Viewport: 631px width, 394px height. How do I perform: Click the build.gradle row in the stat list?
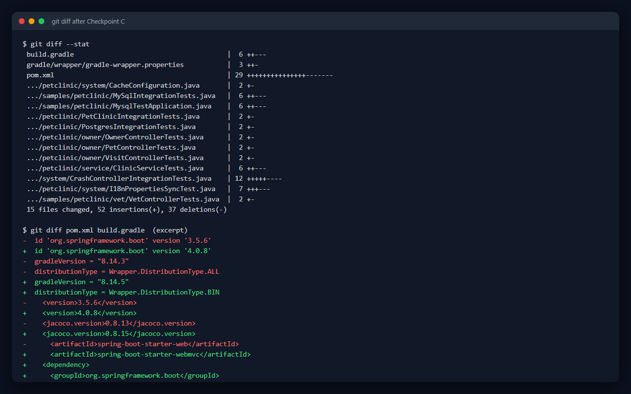pyautogui.click(x=146, y=54)
